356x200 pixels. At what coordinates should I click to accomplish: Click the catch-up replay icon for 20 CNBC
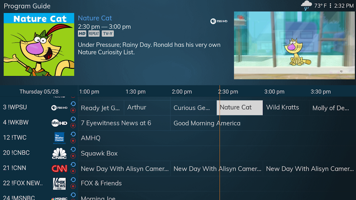point(73,149)
